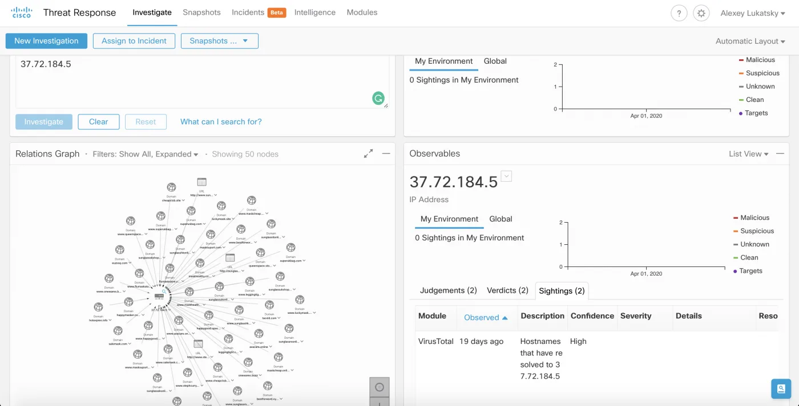Click the investigation input containing 37.72.184.5

(x=202, y=81)
